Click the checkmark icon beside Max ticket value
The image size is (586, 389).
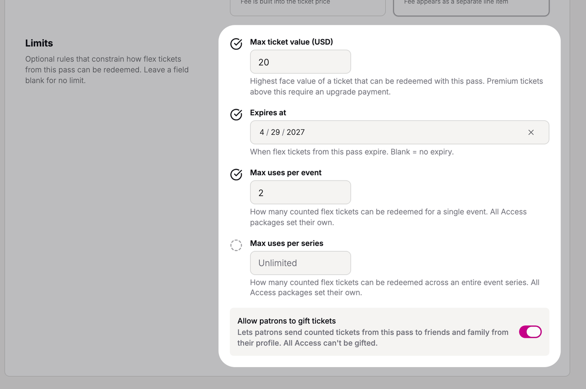pos(236,44)
